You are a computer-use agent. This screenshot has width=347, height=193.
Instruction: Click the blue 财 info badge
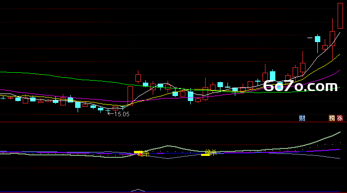point(302,118)
